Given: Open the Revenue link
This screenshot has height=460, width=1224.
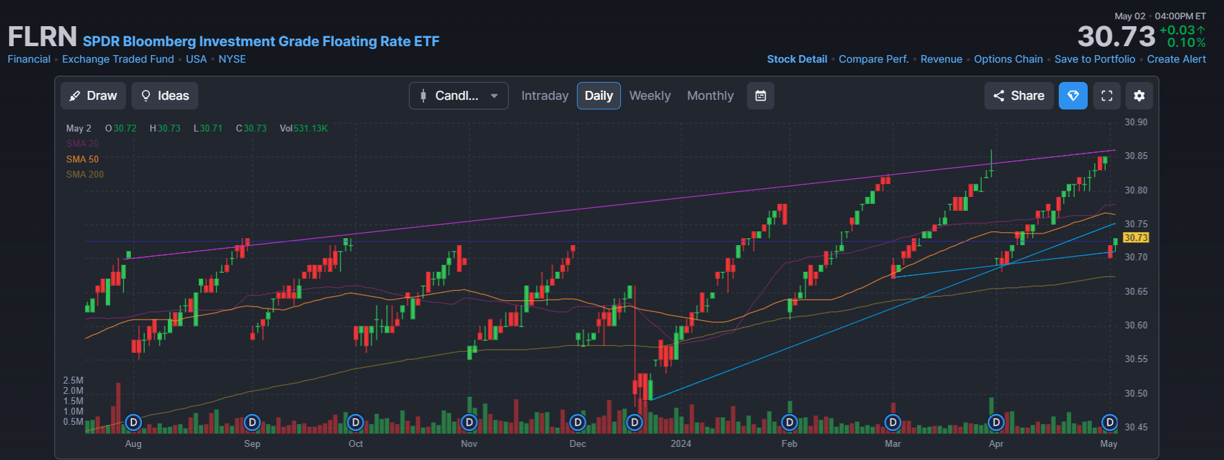Looking at the screenshot, I should click(x=941, y=59).
